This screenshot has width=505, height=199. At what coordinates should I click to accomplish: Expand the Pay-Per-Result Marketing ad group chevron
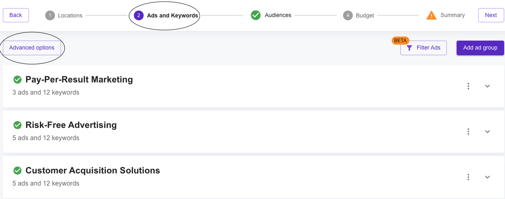click(x=488, y=86)
